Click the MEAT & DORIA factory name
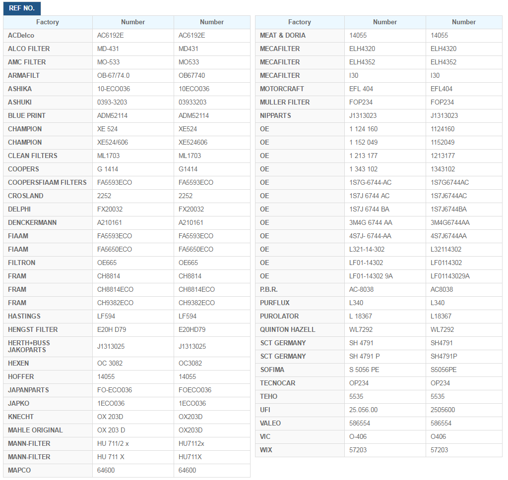 283,36
